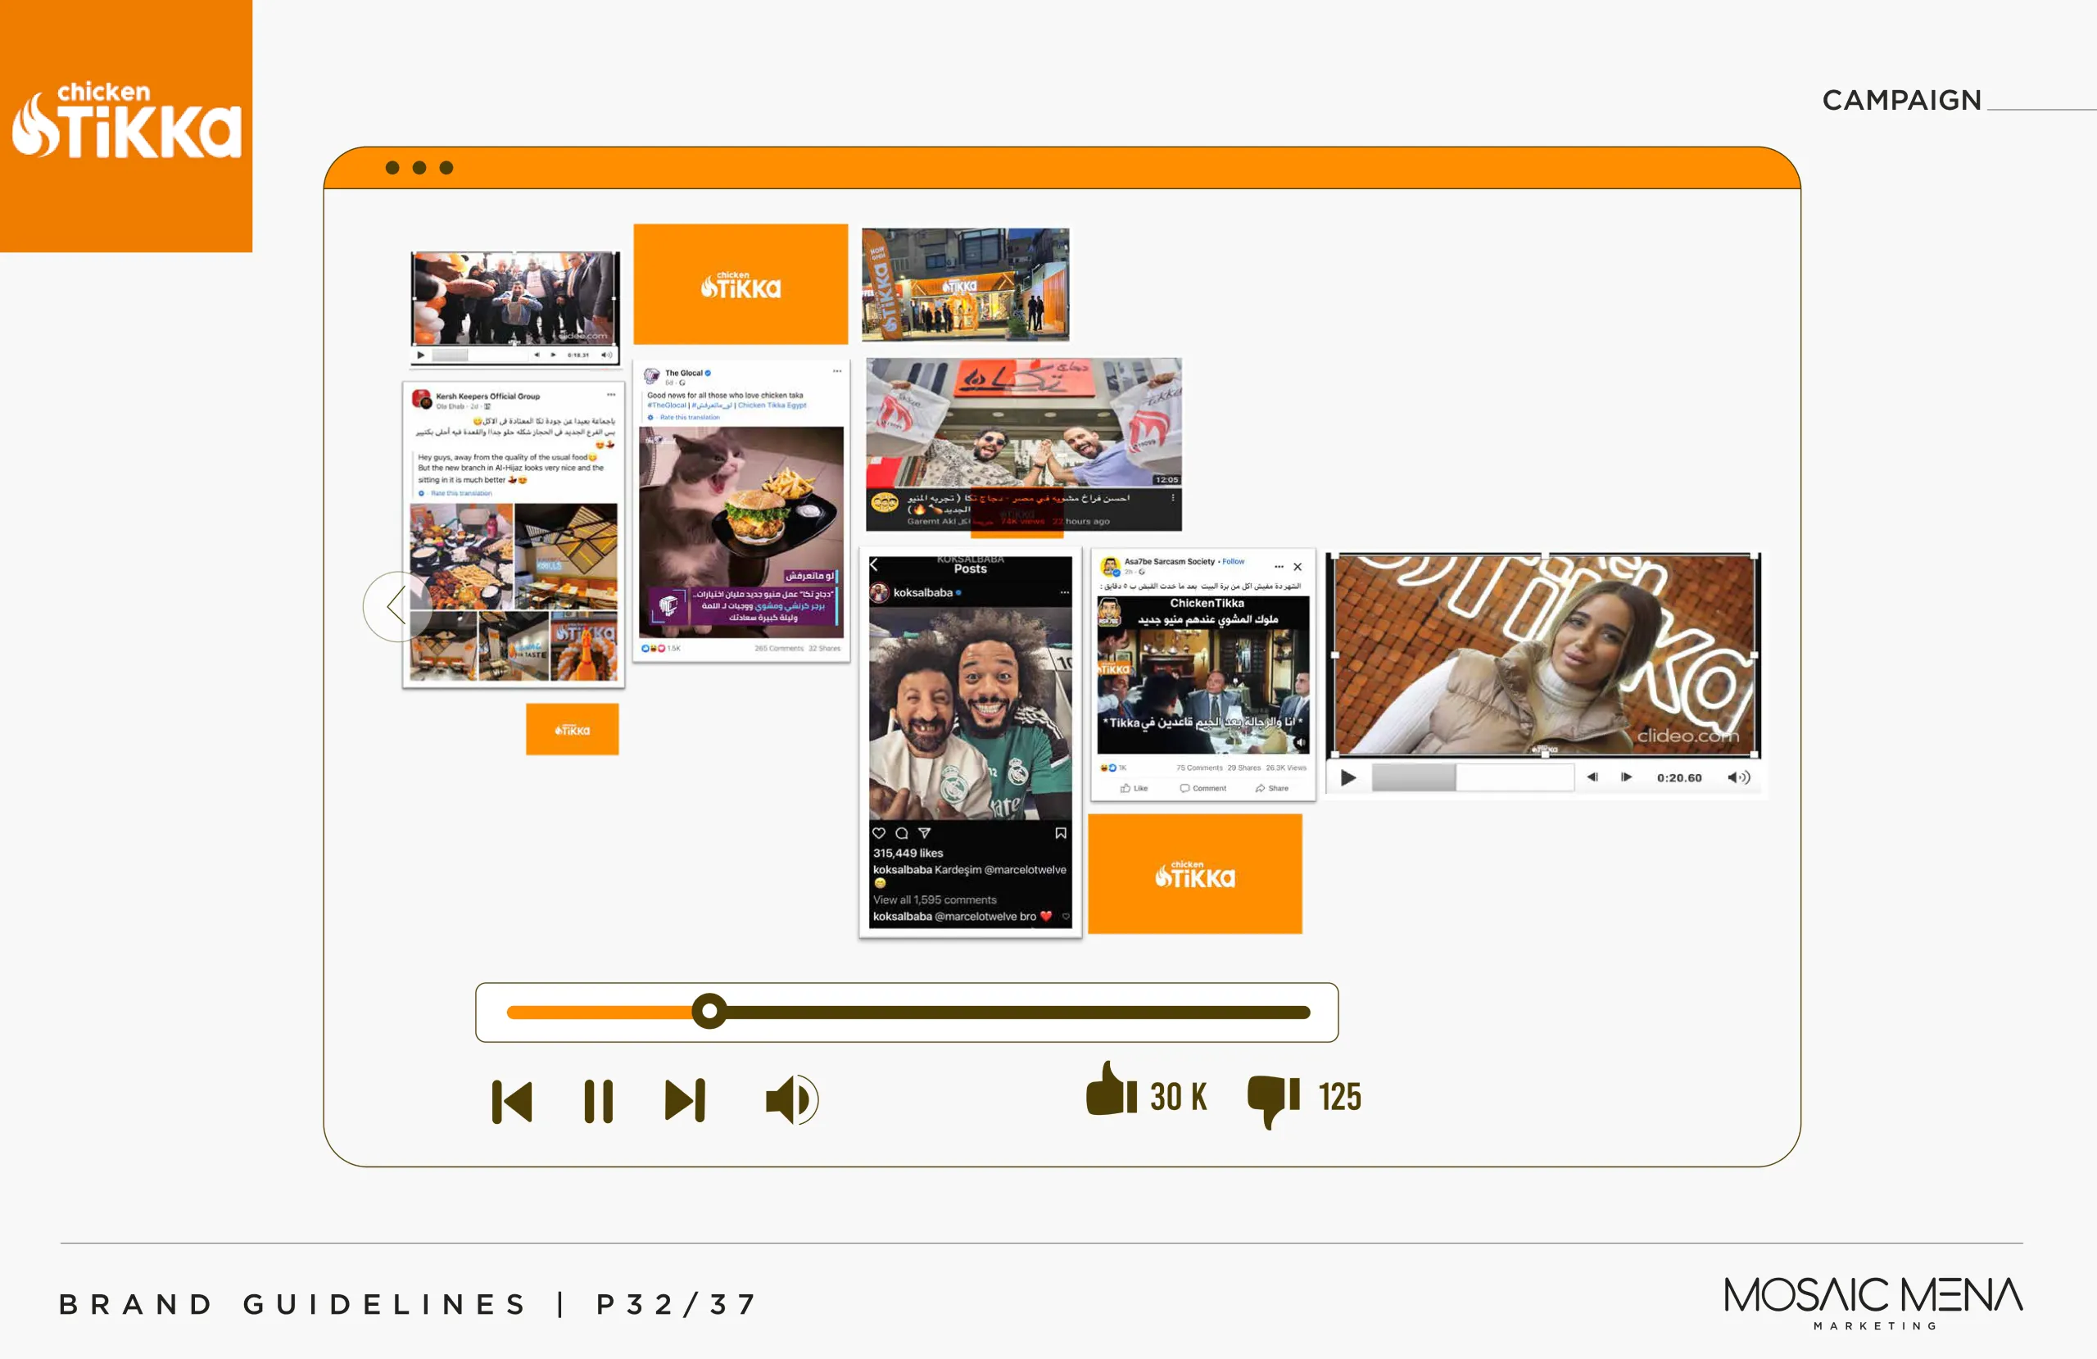This screenshot has width=2097, height=1359.
Task: Play the clideo video with the woman
Action: click(1348, 777)
